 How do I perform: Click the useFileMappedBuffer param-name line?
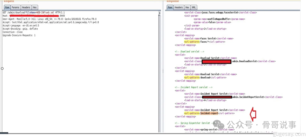click(219, 19)
